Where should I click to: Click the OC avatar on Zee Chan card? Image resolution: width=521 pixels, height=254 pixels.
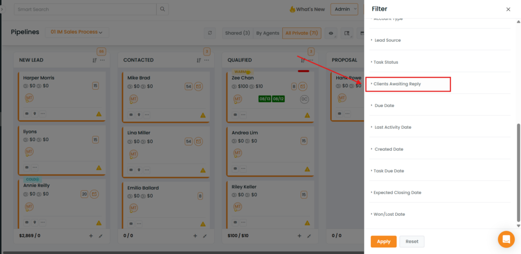[304, 99]
